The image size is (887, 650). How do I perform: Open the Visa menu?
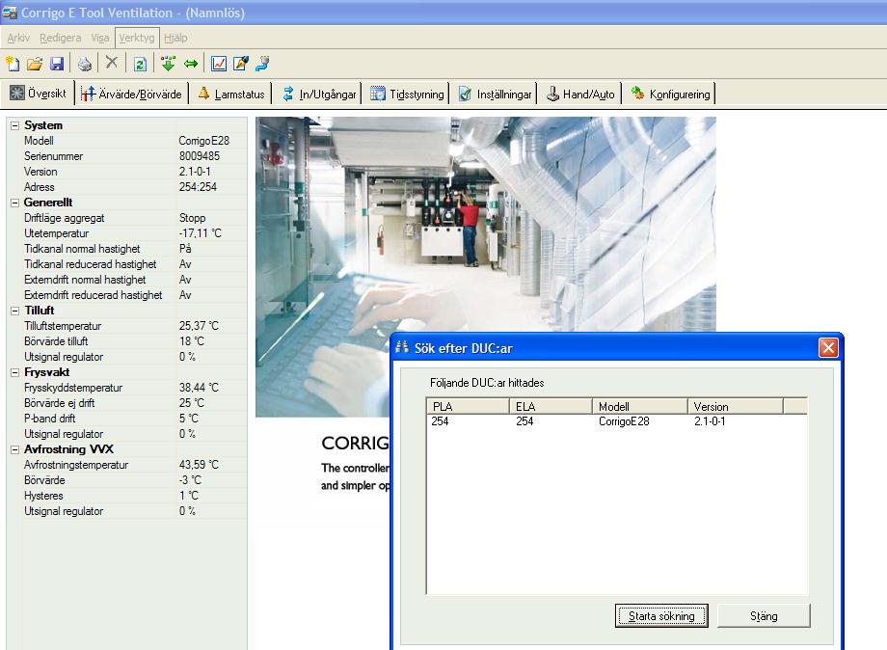(x=99, y=38)
